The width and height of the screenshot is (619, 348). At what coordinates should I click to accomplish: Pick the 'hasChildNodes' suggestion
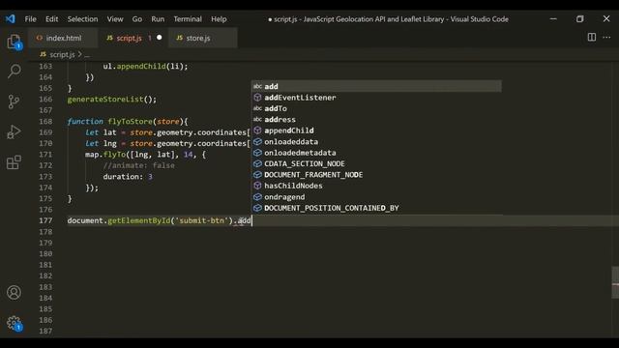376,186
